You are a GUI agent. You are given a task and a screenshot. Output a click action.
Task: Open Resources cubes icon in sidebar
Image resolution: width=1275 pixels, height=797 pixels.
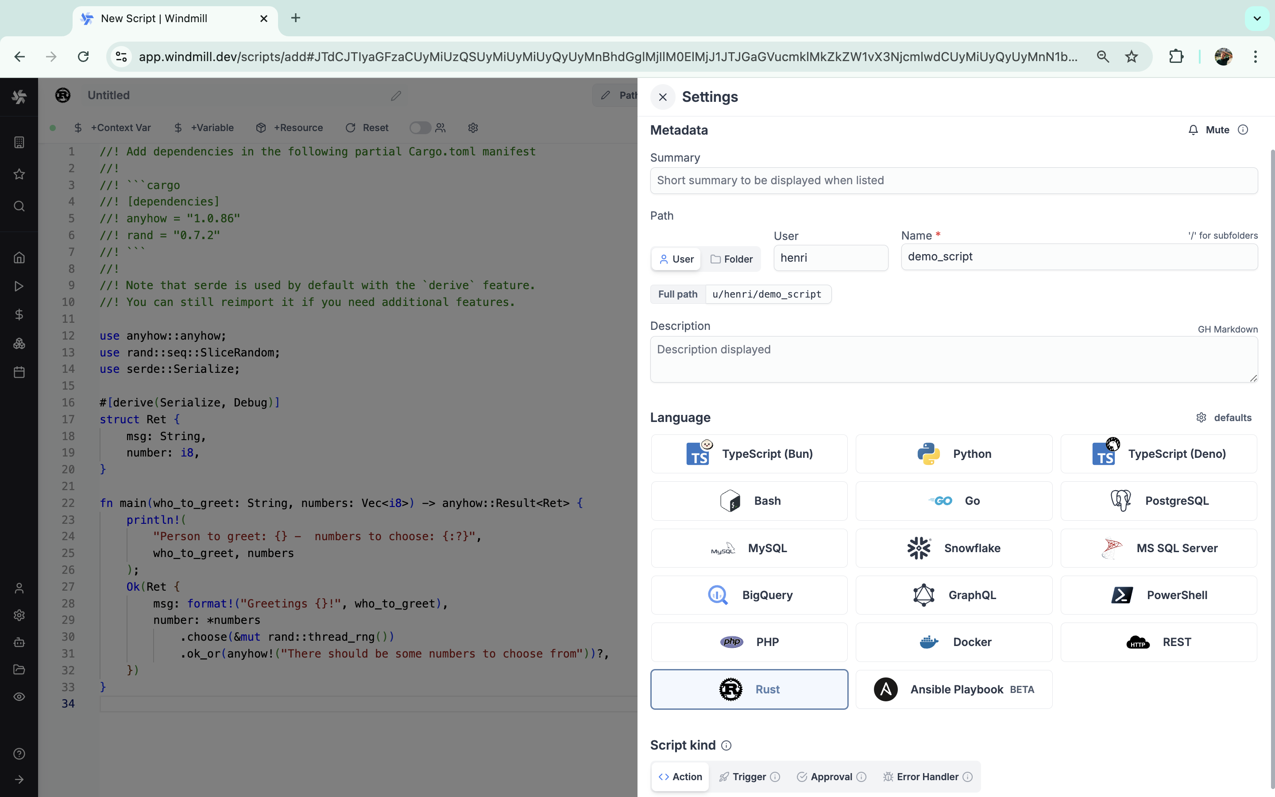pyautogui.click(x=19, y=344)
